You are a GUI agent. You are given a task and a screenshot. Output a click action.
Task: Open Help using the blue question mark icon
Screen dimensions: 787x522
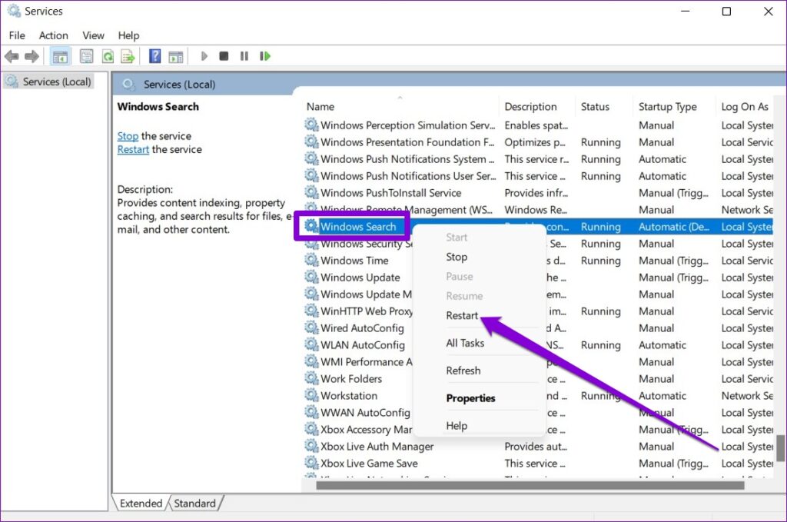[153, 55]
